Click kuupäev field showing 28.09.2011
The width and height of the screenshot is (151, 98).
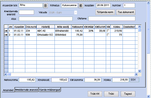pos(103,5)
